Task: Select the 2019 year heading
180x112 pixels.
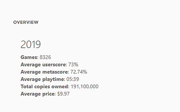Action: click(x=31, y=44)
